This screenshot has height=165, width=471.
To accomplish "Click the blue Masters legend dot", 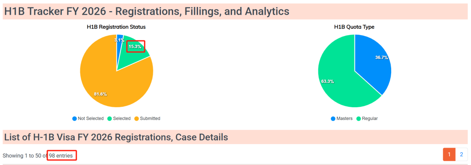I will pyautogui.click(x=333, y=119).
